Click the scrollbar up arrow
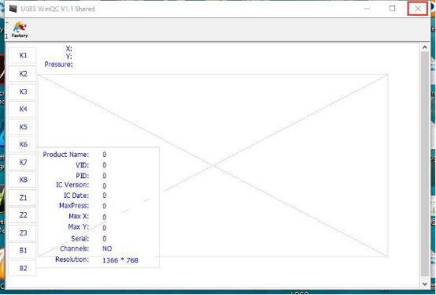The width and height of the screenshot is (436, 295). [x=425, y=47]
